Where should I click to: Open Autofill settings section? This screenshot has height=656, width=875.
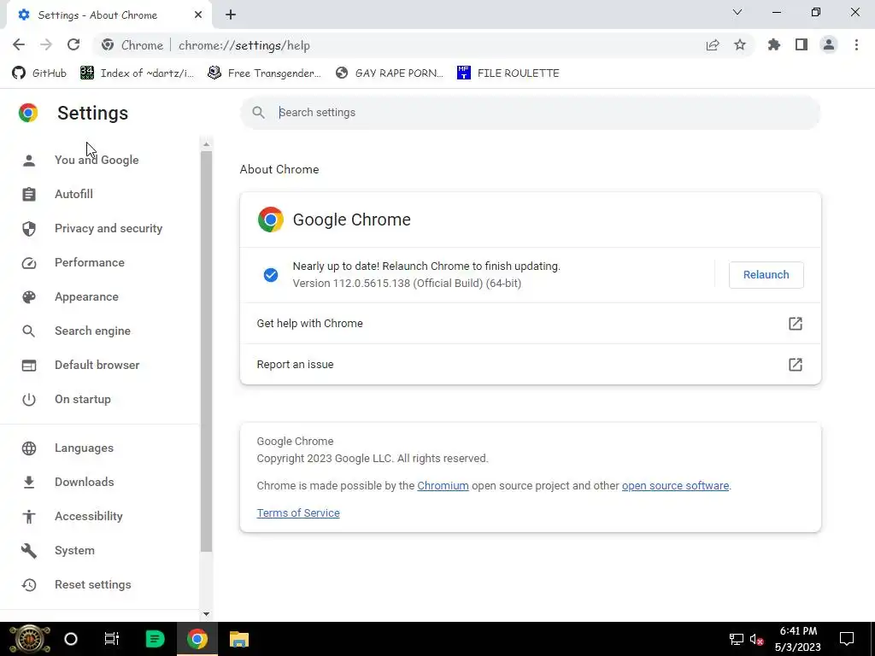point(73,194)
